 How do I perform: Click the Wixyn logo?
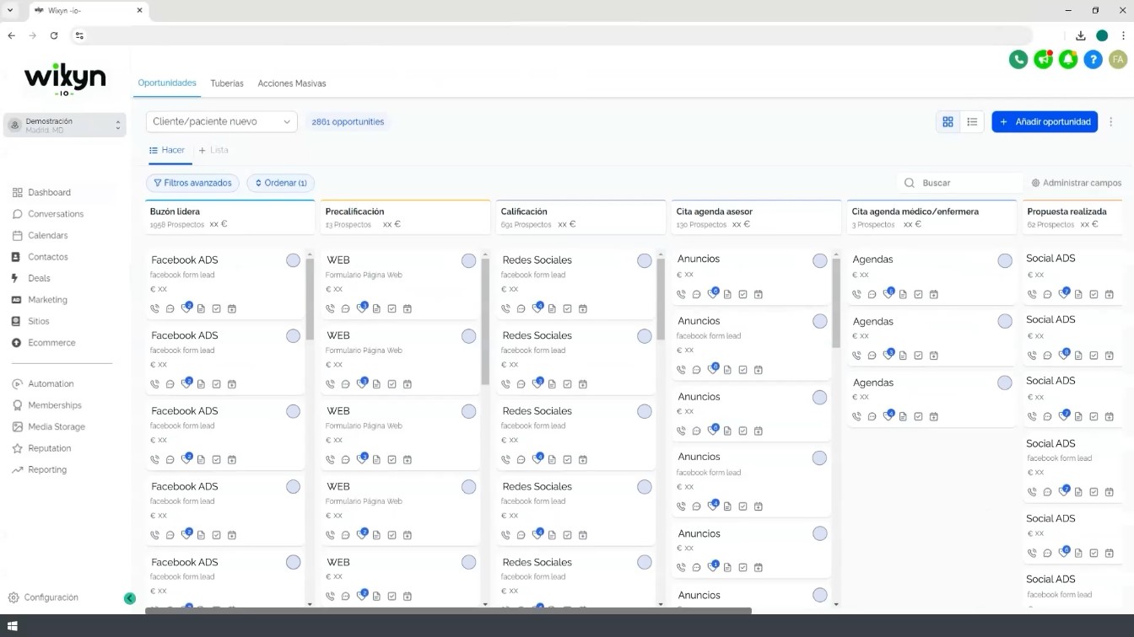[x=65, y=79]
